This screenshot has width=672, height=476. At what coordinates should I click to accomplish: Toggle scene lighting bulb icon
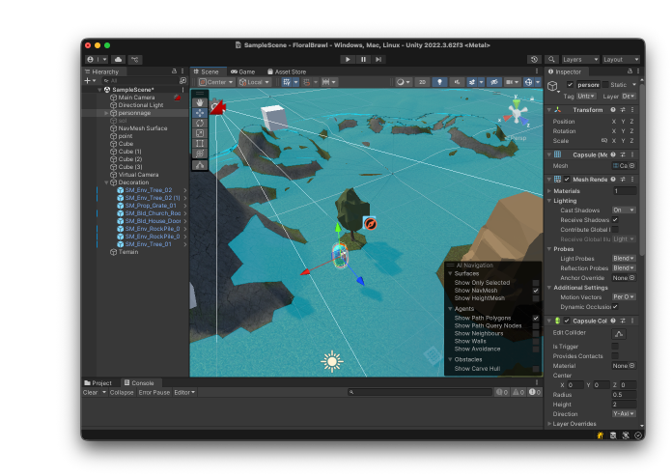click(x=439, y=82)
